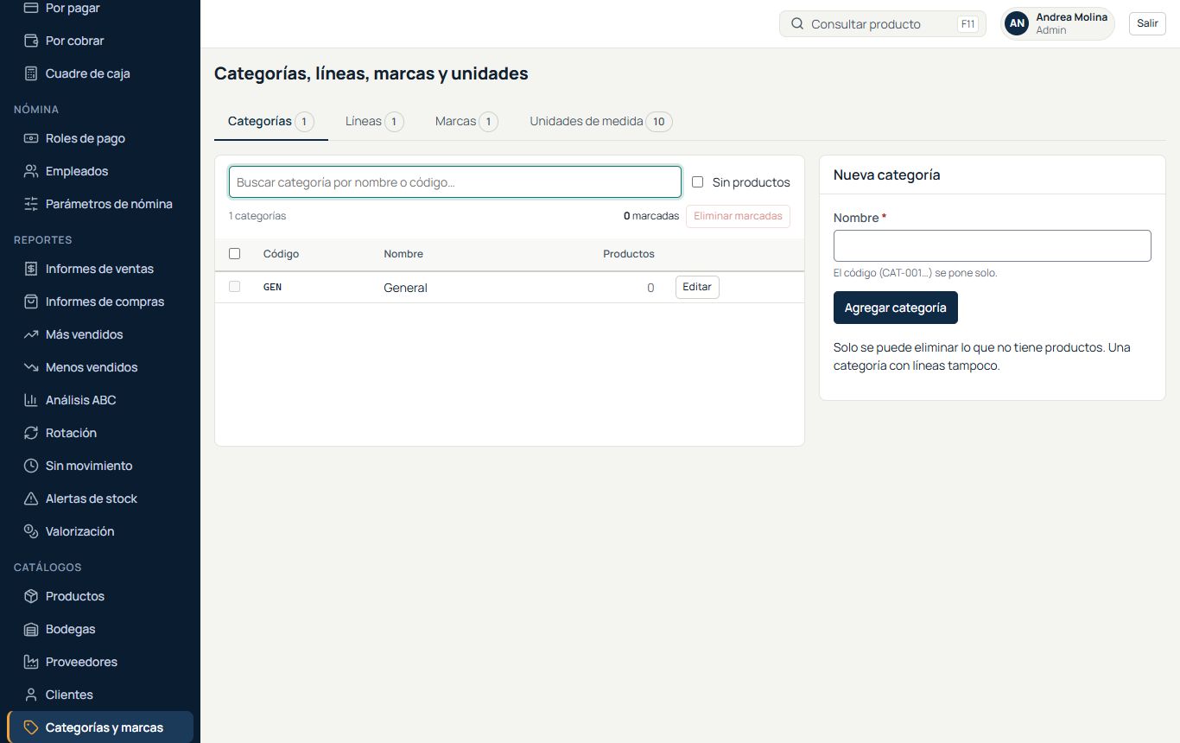Click Parámetros de nómina sliders icon

coord(31,204)
